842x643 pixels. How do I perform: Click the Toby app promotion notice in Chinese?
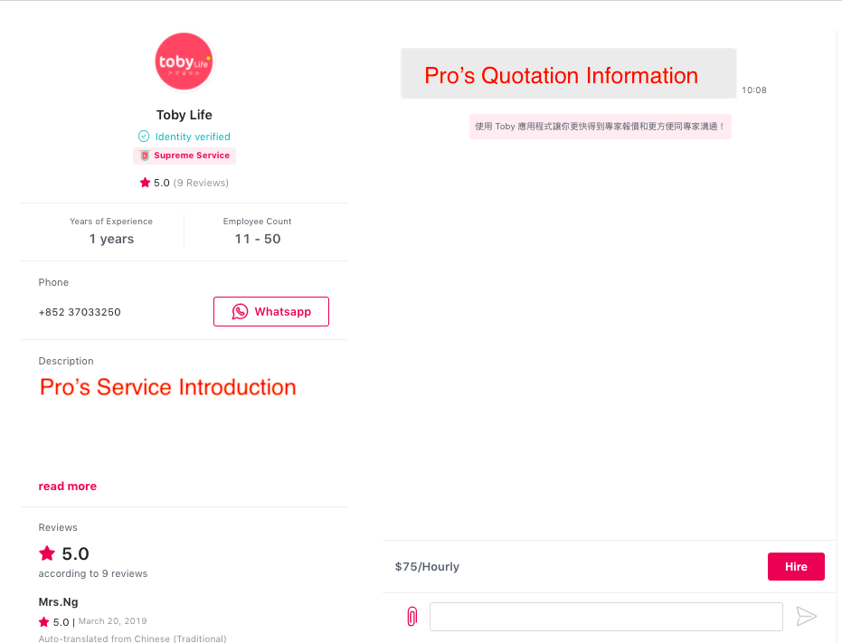601,127
